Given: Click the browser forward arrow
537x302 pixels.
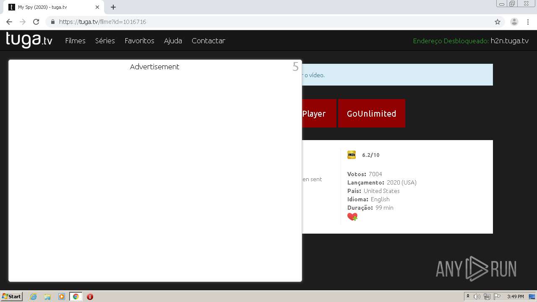Looking at the screenshot, I should 23,22.
